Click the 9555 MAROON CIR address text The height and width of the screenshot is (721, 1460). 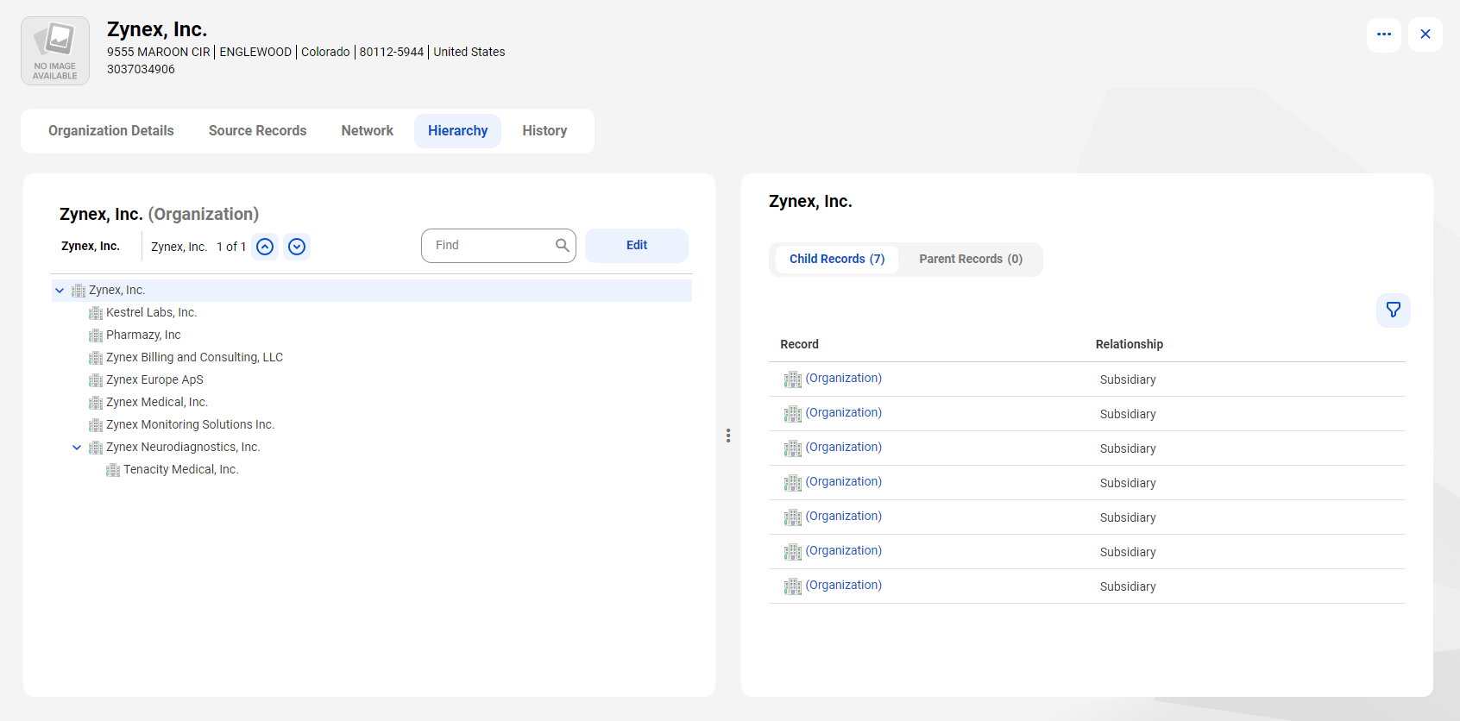(159, 53)
